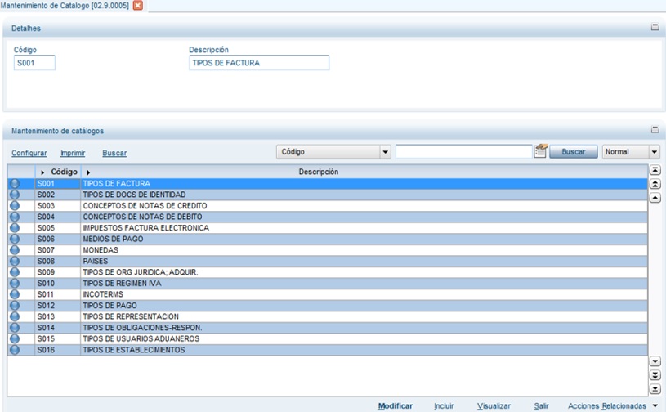
Task: Click the Salir action
Action: (541, 406)
